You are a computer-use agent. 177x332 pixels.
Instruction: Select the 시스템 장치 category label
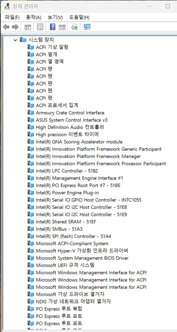pos(41,40)
